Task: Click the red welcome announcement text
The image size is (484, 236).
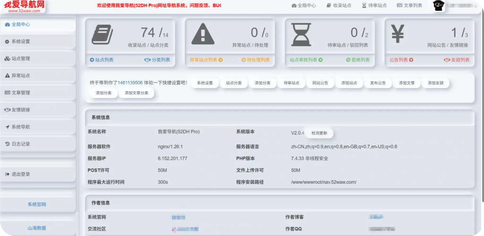Action: (x=159, y=6)
